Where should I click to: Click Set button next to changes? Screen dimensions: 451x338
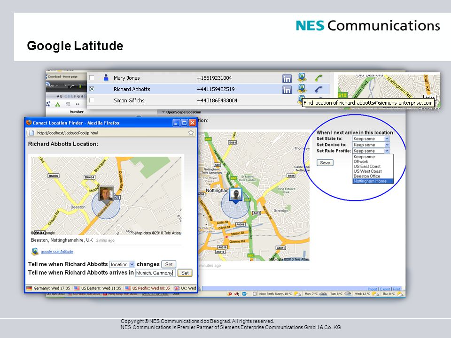pyautogui.click(x=169, y=264)
